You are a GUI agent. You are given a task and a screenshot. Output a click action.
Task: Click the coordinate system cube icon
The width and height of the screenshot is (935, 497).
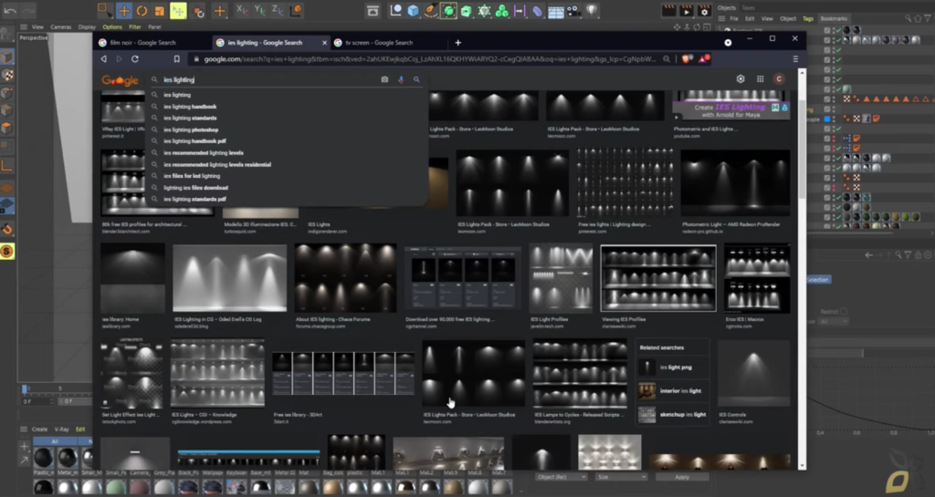pos(295,10)
